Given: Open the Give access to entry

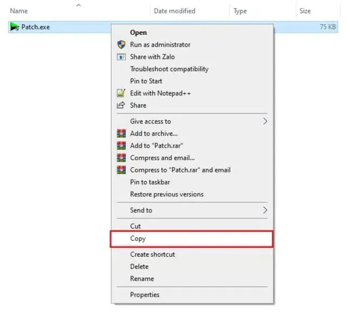Looking at the screenshot, I should [192, 122].
